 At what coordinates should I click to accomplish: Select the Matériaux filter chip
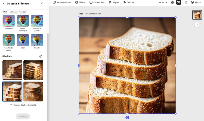pos(13,12)
